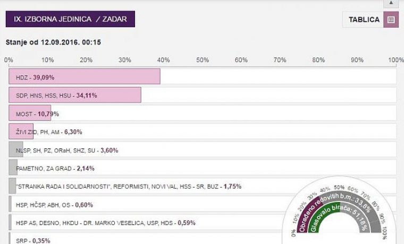Click the 50% mark on the gauge
404x244 pixels.
(339, 187)
